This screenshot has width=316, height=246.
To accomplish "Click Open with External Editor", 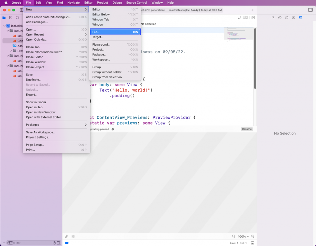I will pos(56,117).
